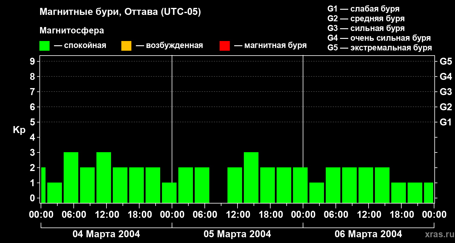Screen dimensions: 455x243
Task: Click the Магнитосфера legend heading
Action: [72, 31]
